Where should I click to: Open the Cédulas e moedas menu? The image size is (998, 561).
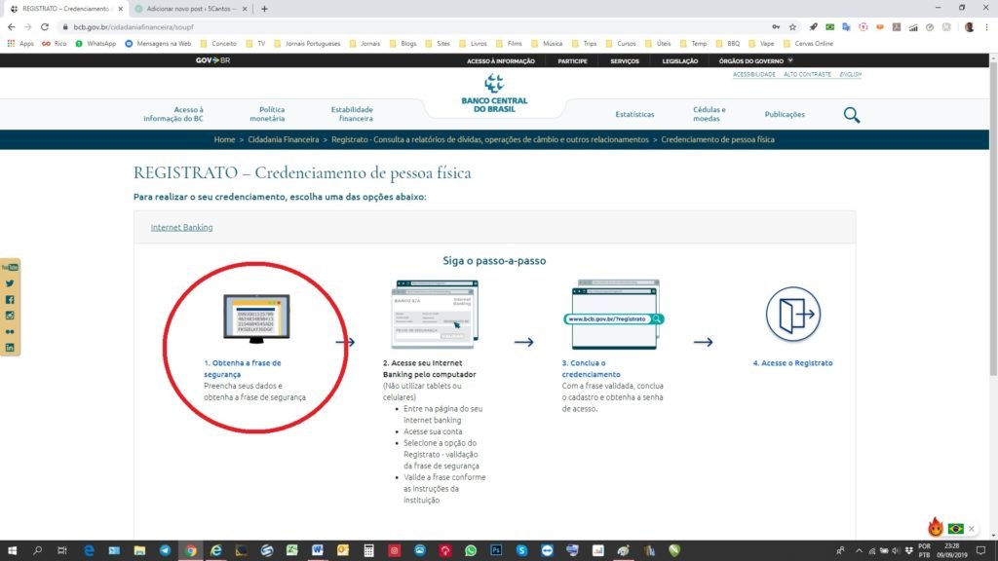click(x=710, y=114)
